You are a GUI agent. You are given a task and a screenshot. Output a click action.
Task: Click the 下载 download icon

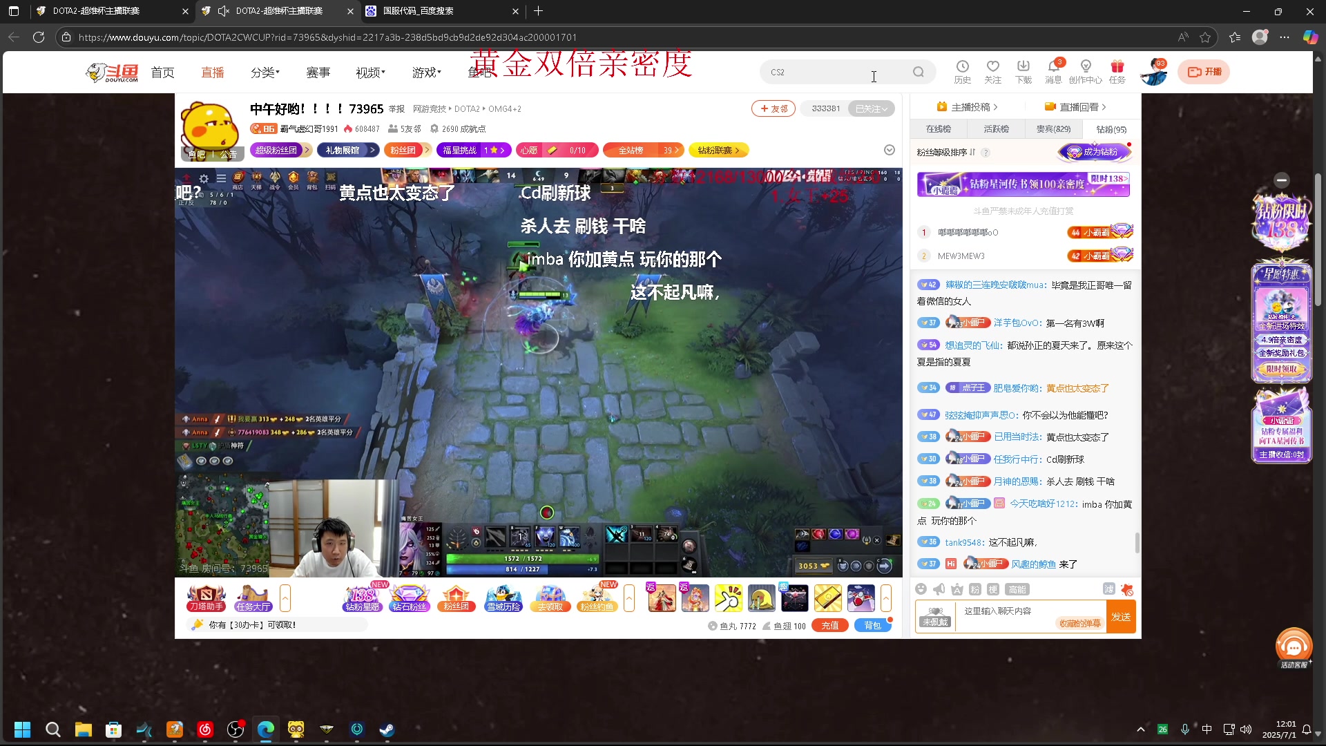click(x=1023, y=71)
